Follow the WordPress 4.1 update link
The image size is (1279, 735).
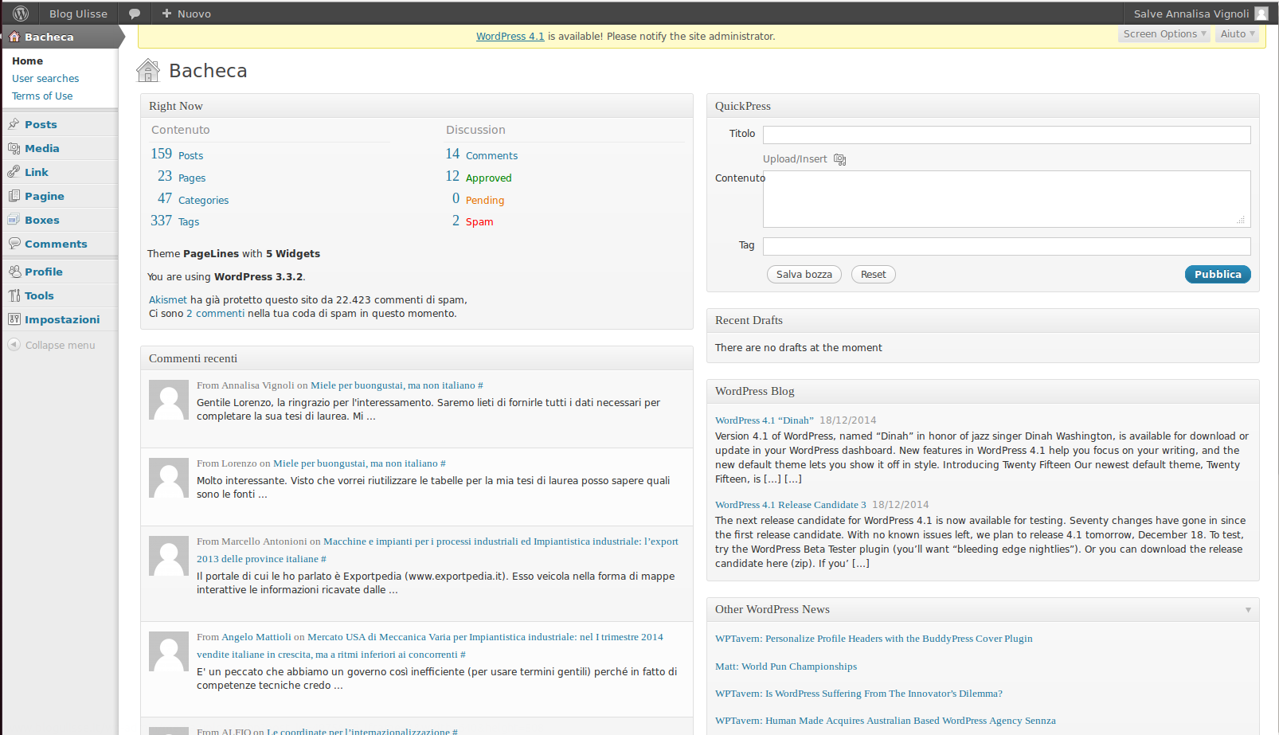[510, 36]
